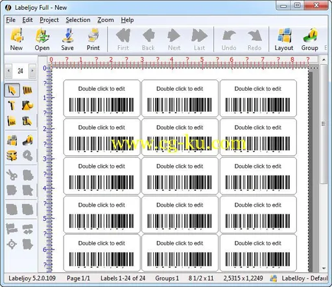Select the arrow selection tool
This screenshot has height=287, width=332.
(x=12, y=90)
